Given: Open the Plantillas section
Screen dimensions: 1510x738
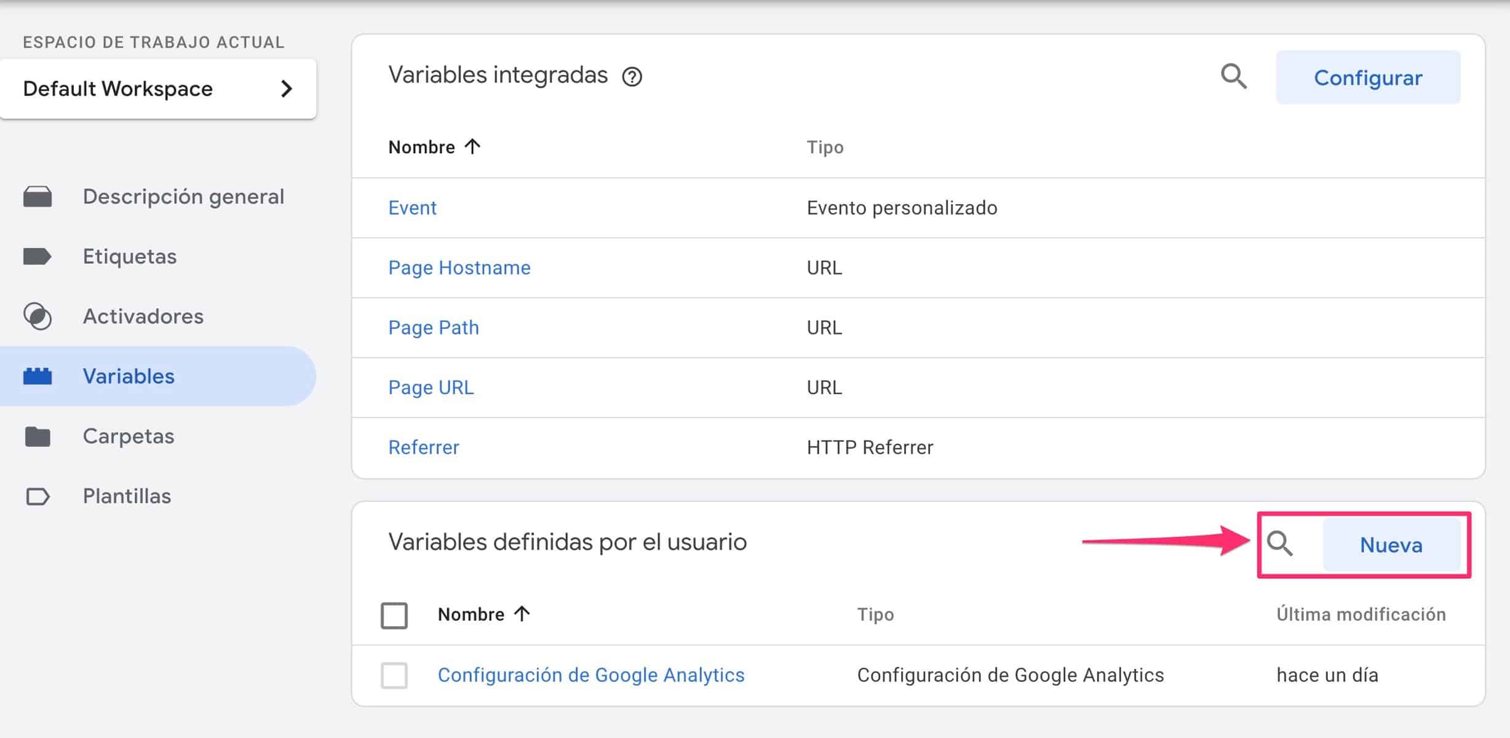Looking at the screenshot, I should coord(127,496).
